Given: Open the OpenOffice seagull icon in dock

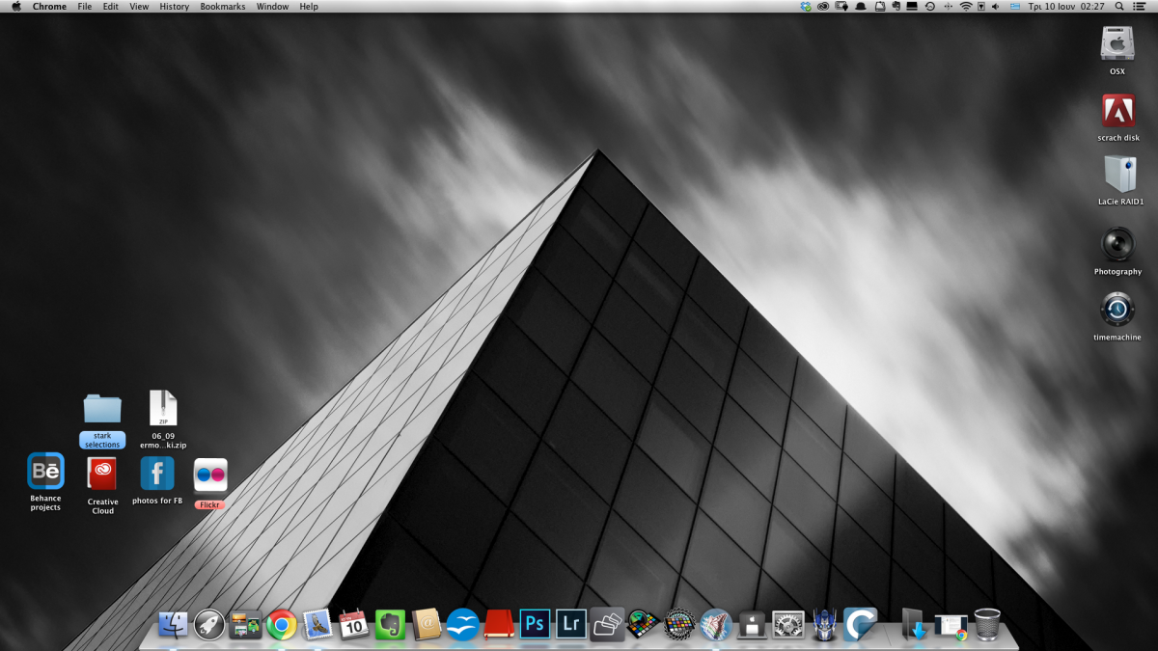Looking at the screenshot, I should 462,625.
